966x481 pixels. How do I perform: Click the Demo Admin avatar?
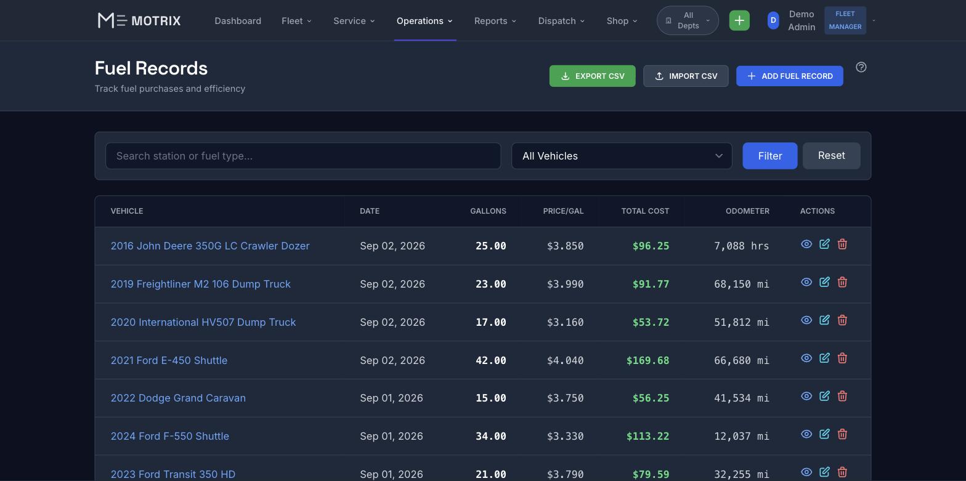click(773, 20)
